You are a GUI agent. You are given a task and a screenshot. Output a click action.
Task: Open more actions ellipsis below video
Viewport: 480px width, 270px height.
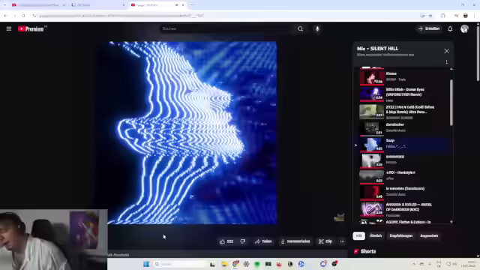pos(342,241)
